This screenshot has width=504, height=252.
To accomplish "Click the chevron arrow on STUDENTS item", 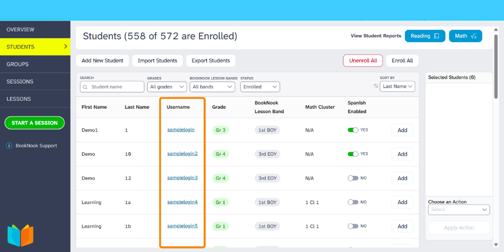I will click(66, 46).
